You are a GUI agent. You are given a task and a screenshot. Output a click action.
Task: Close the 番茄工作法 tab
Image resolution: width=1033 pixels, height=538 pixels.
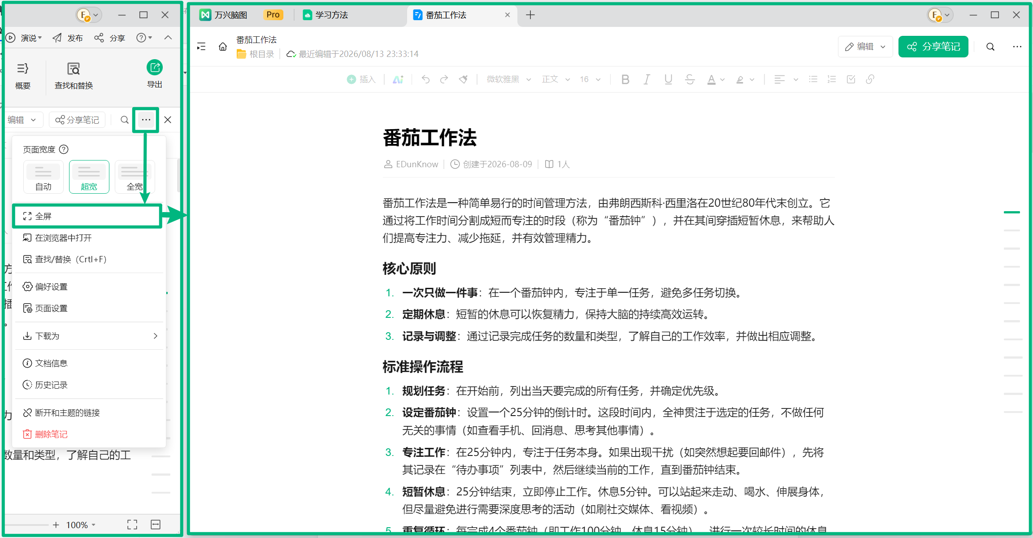[x=508, y=15]
